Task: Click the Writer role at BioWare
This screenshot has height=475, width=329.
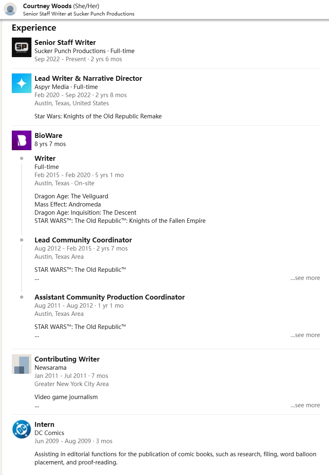Action: pos(45,158)
